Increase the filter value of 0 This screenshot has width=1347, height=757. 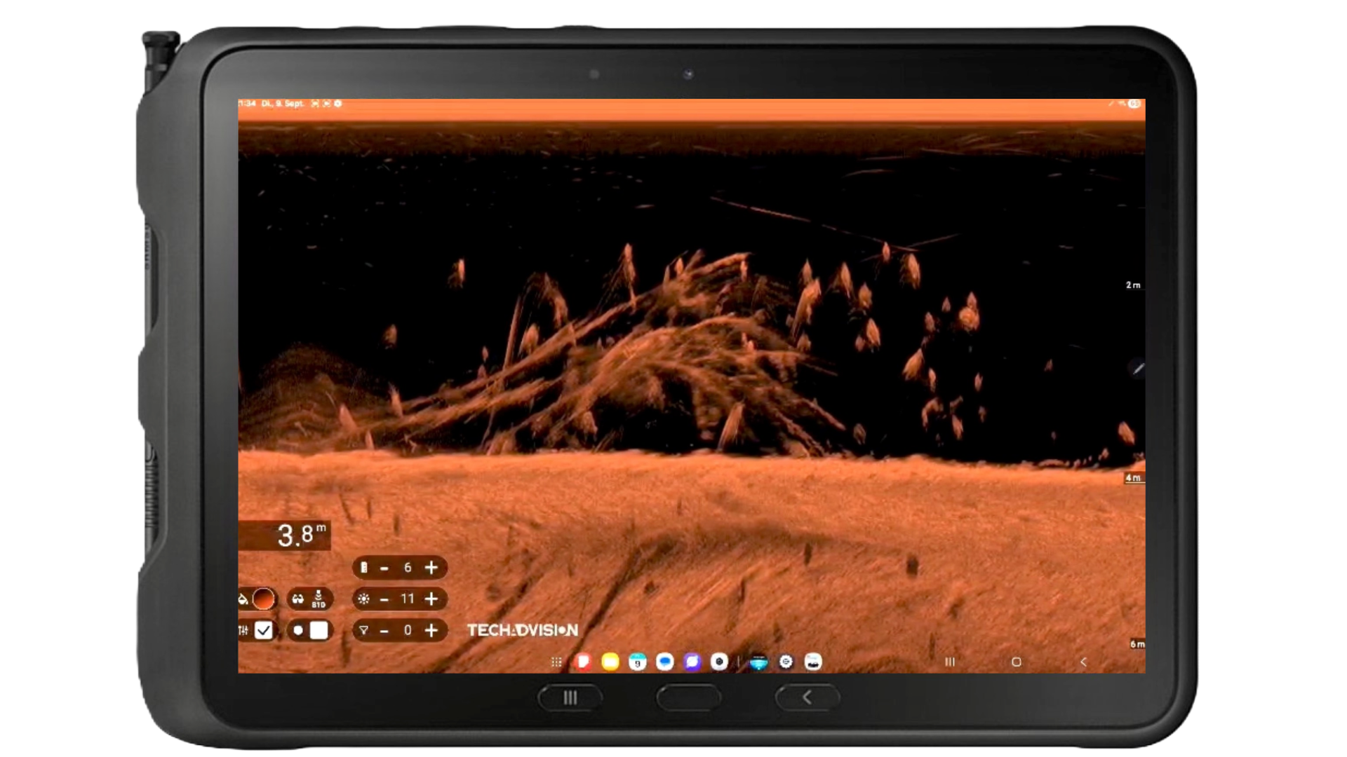(x=431, y=631)
